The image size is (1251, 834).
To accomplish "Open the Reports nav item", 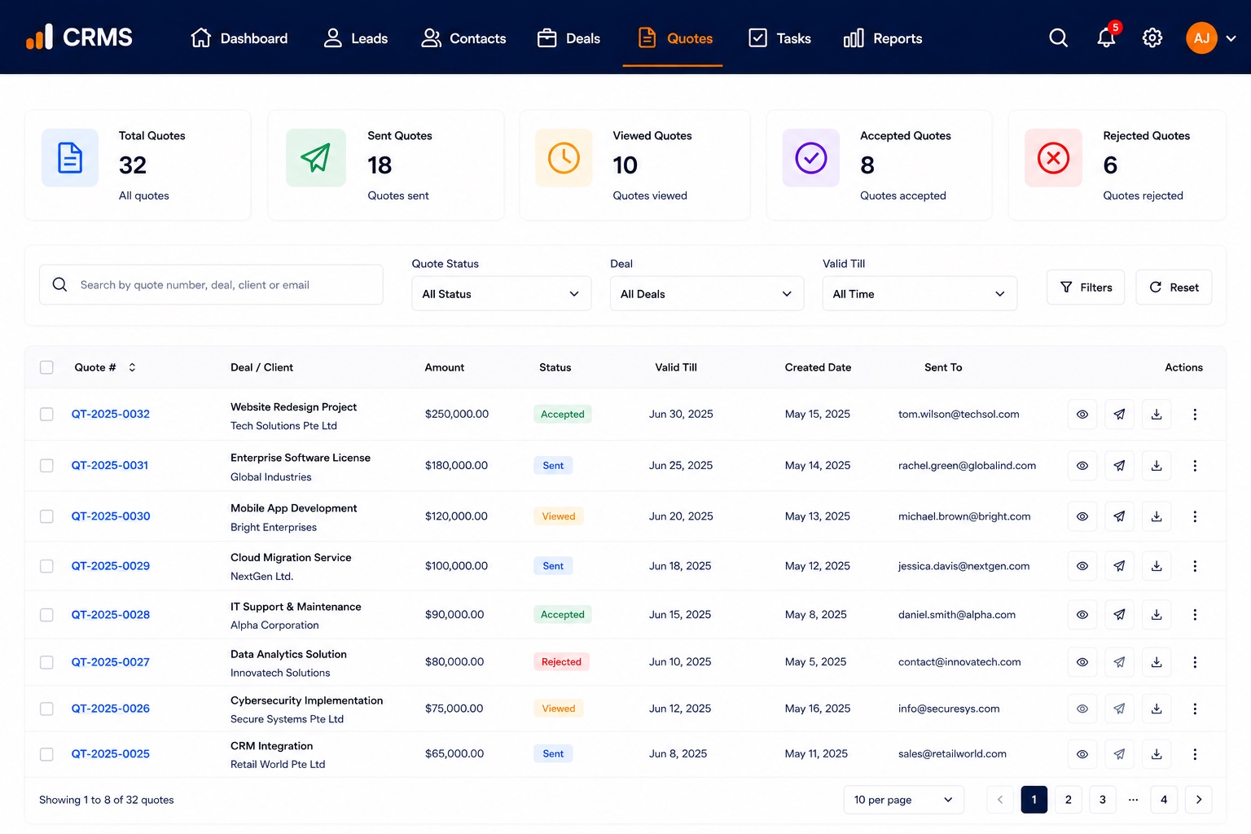I will (883, 38).
